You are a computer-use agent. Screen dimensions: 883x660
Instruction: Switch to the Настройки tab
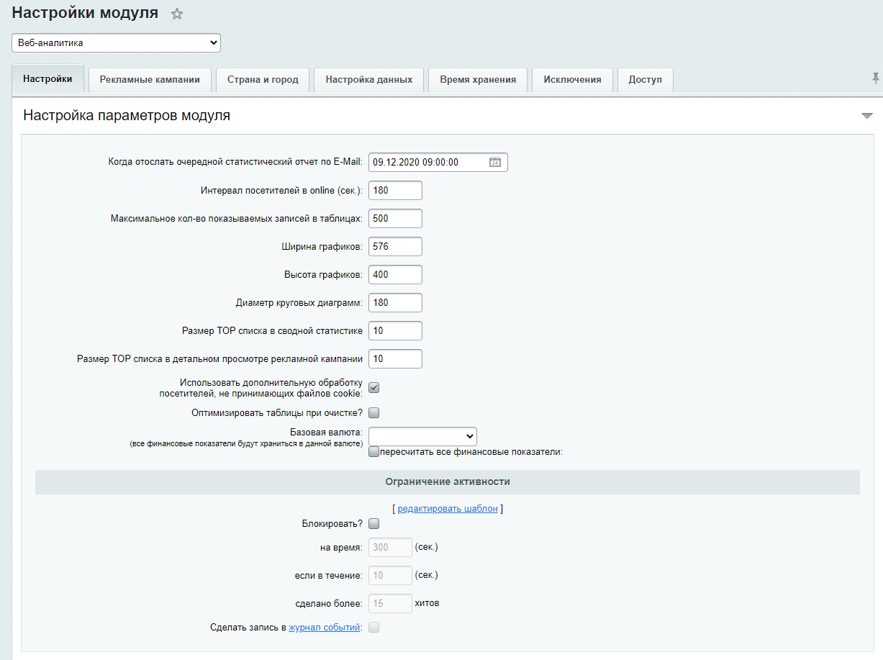[x=47, y=78]
